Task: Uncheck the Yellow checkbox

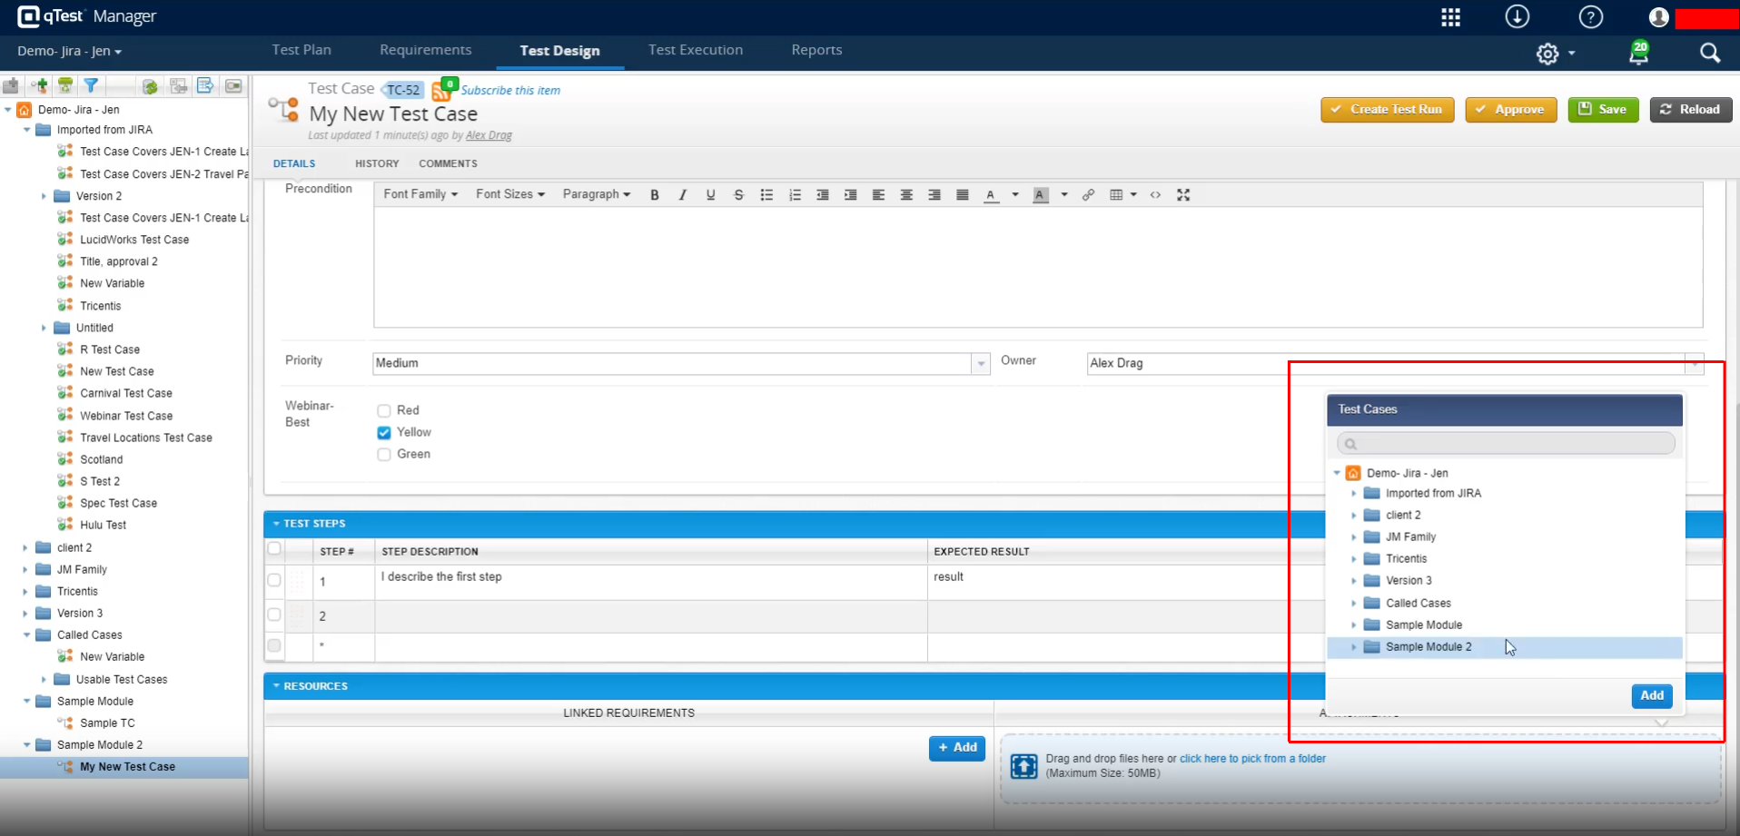Action: [x=384, y=433]
